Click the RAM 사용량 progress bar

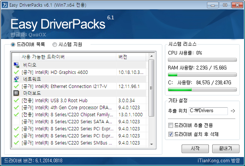(202, 75)
